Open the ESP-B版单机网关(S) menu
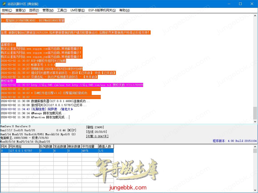The width and height of the screenshot is (258, 193). 102,10
